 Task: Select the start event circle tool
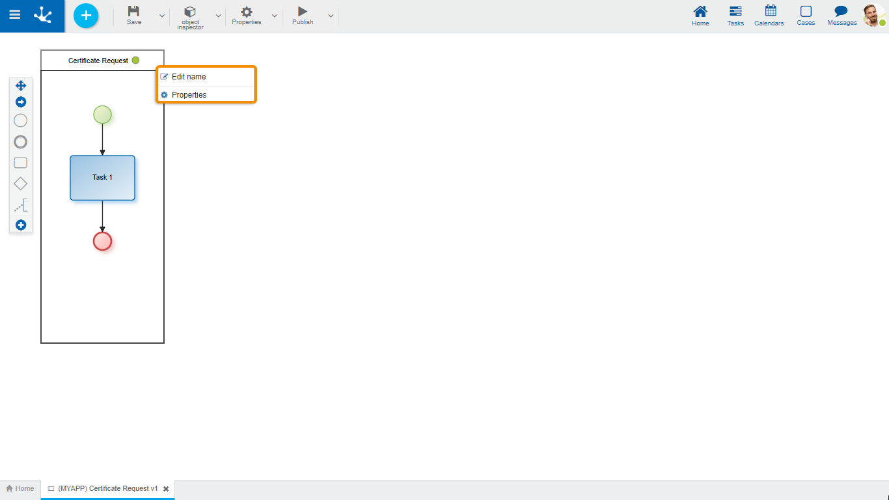coord(21,120)
